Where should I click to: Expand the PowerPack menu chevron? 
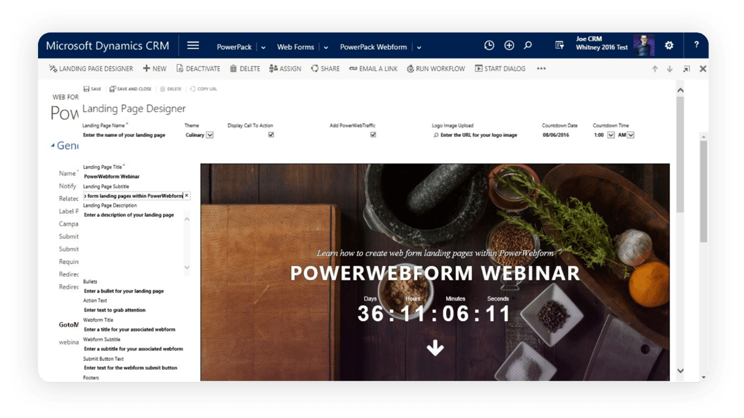tap(264, 47)
